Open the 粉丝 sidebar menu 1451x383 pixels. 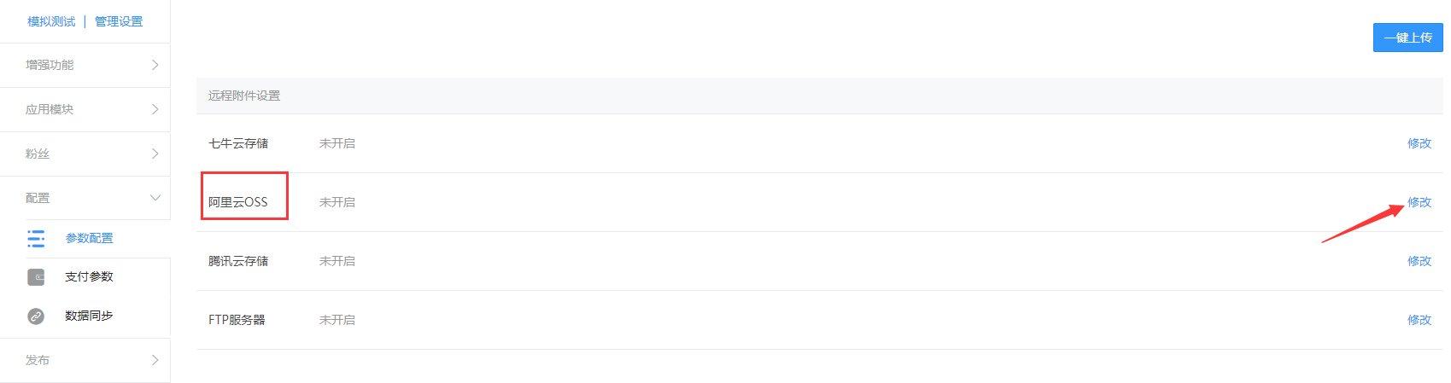click(x=85, y=154)
